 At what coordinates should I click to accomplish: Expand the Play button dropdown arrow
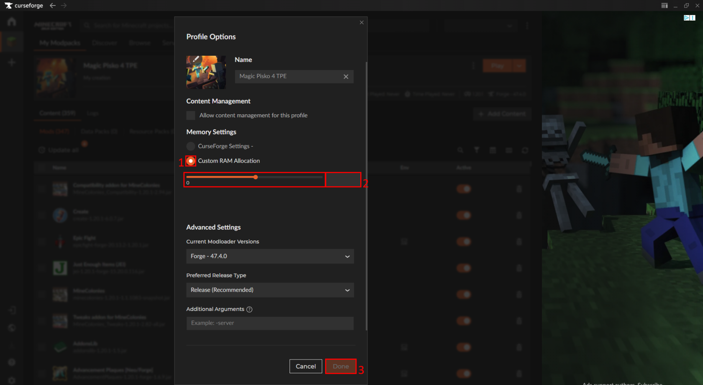(x=519, y=65)
